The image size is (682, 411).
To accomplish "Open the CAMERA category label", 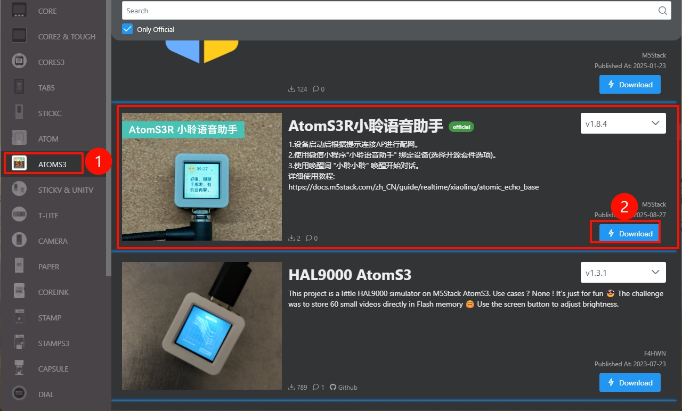I will [x=53, y=241].
